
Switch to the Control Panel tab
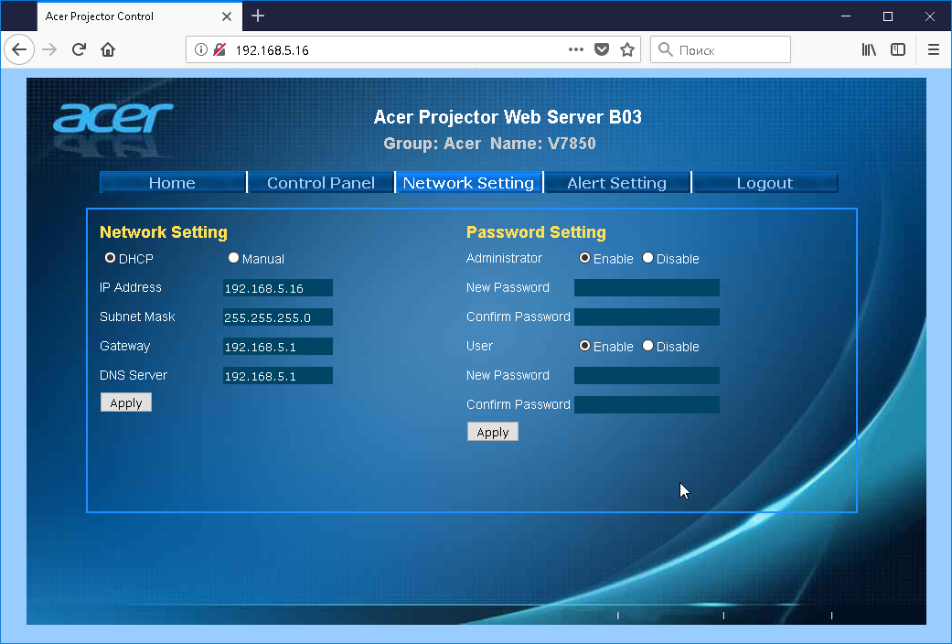tap(321, 182)
